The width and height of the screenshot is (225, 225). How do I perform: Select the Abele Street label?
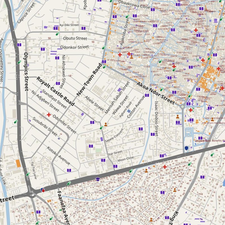[x=94, y=103]
